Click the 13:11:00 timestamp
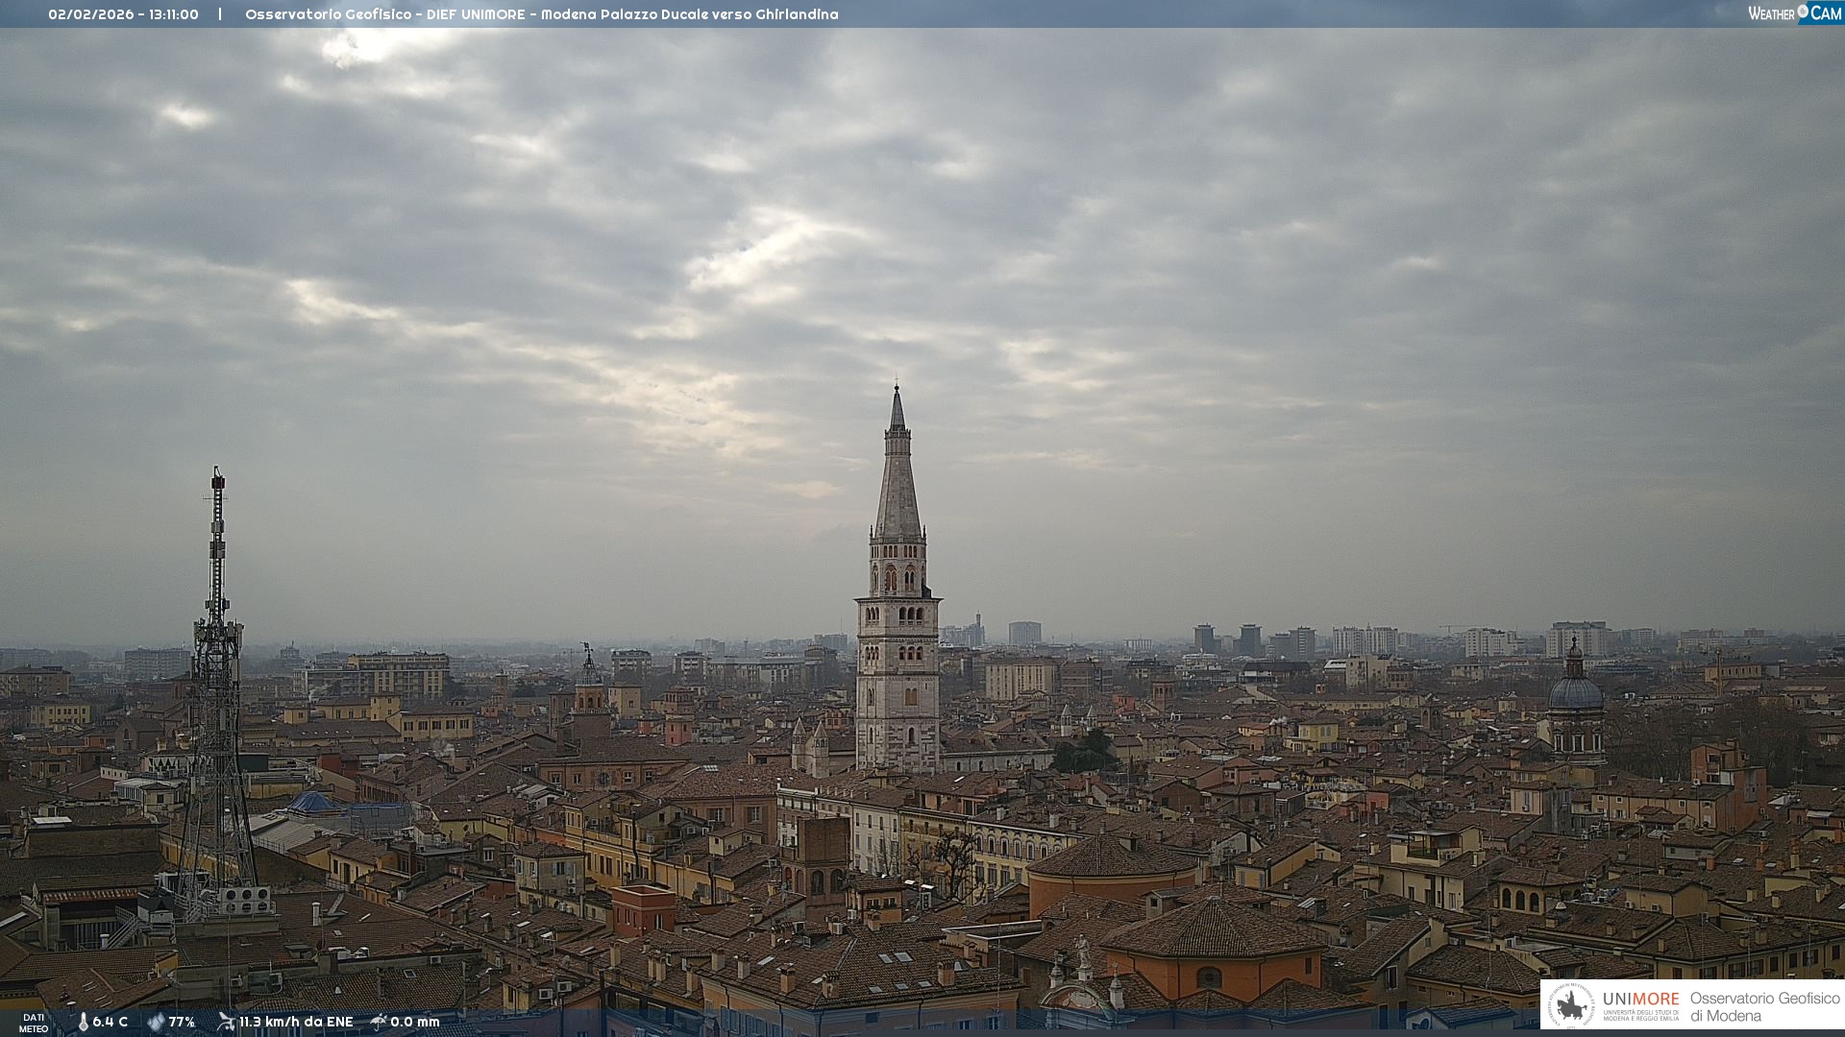 pos(174,14)
